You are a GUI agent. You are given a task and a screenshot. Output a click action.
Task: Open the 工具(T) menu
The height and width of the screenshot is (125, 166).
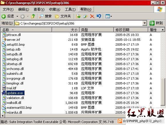(70, 9)
